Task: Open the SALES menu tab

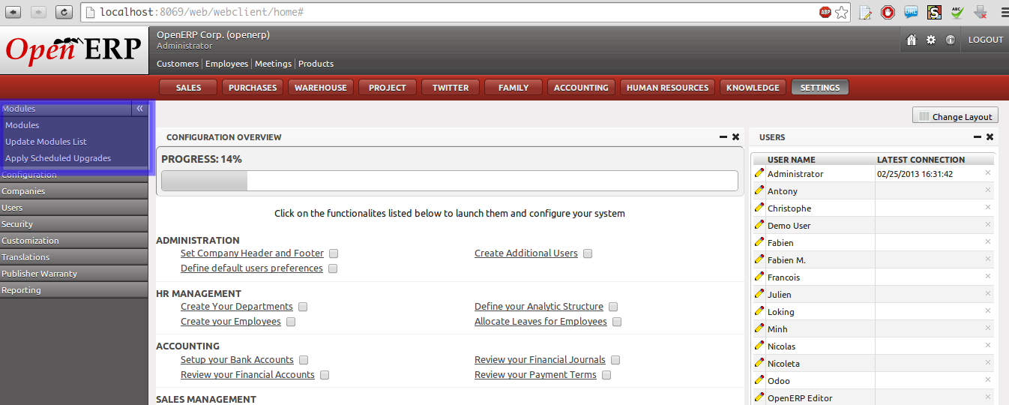Action: pos(188,88)
